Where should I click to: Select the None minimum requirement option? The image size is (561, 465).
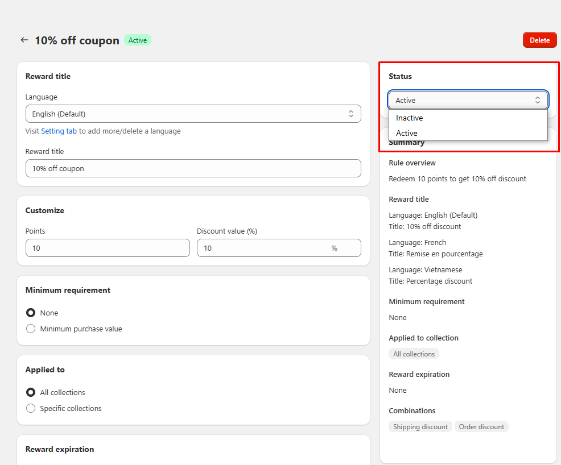coord(31,313)
